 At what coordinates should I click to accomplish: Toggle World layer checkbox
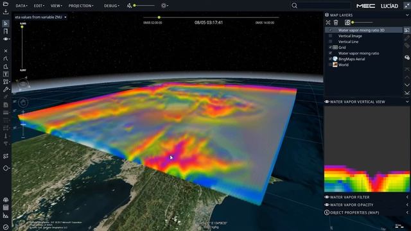tap(330, 65)
